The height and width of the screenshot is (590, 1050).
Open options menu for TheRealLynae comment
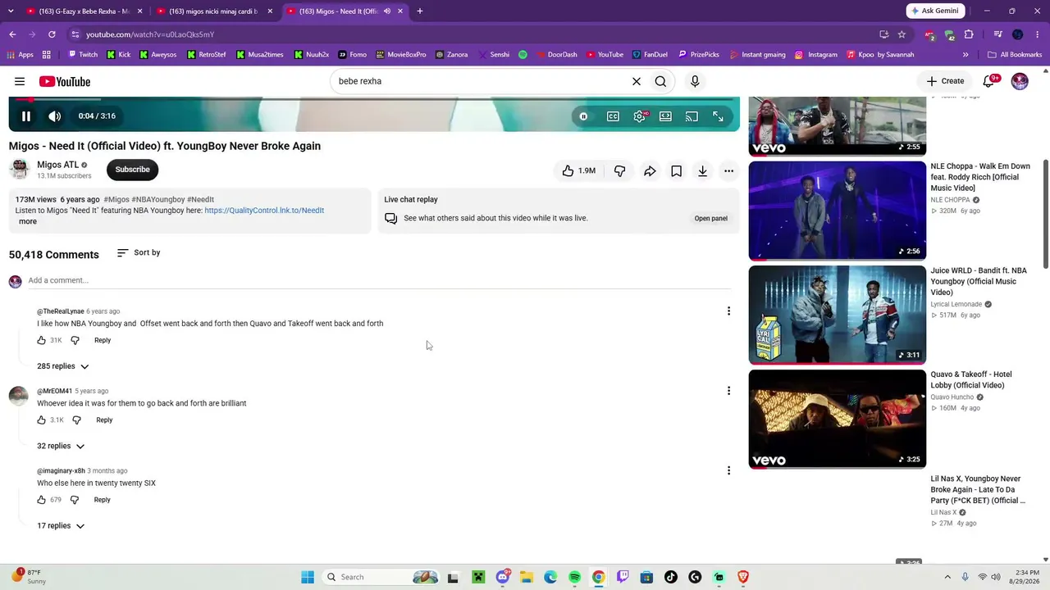pyautogui.click(x=728, y=311)
